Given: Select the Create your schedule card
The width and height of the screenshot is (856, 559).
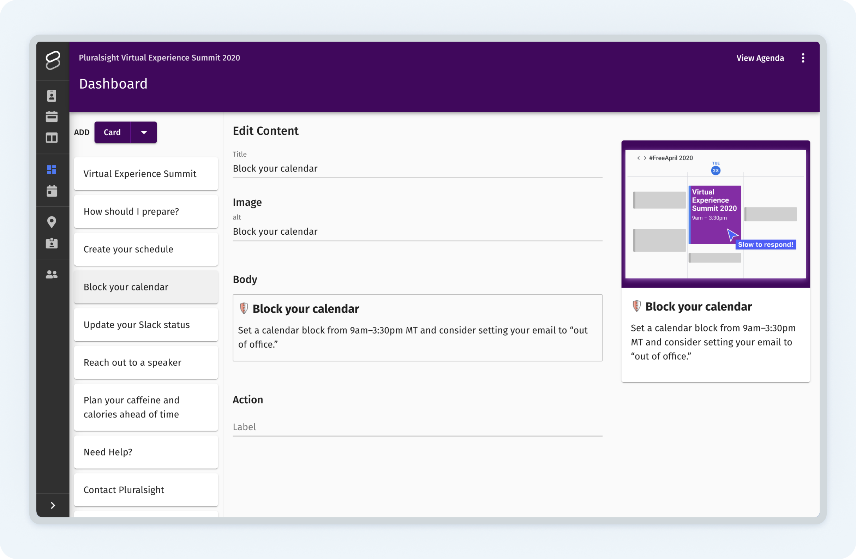Looking at the screenshot, I should [146, 250].
